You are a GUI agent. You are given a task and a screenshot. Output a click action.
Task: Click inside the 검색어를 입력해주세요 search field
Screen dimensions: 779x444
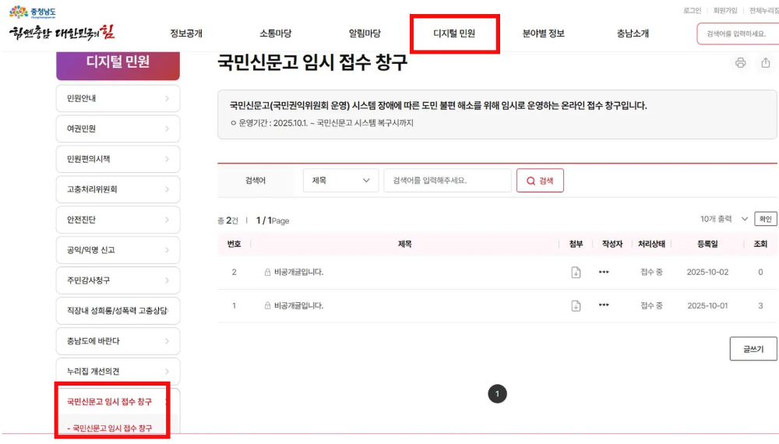pos(447,181)
